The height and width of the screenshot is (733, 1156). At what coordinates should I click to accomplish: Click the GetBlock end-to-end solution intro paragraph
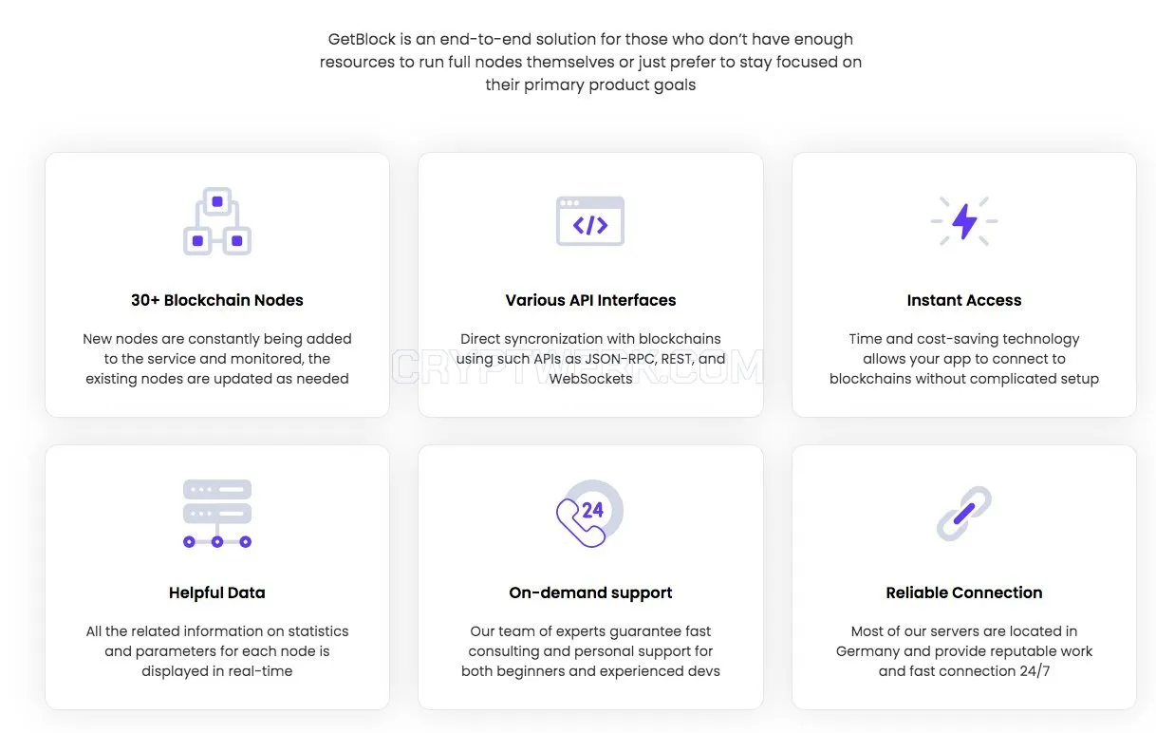[590, 62]
